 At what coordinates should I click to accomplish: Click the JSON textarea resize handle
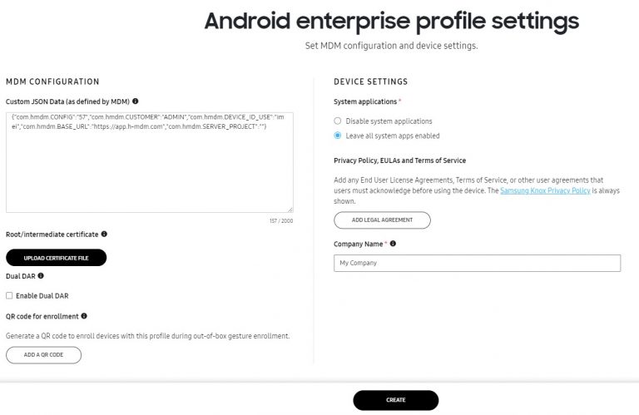290,210
